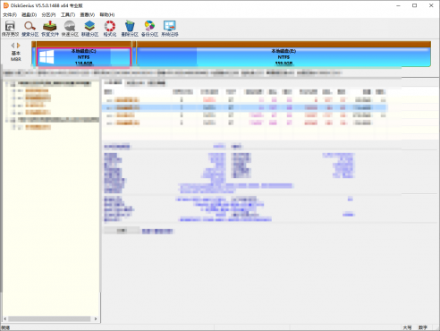Minimize the DiskGenius window

point(398,5)
